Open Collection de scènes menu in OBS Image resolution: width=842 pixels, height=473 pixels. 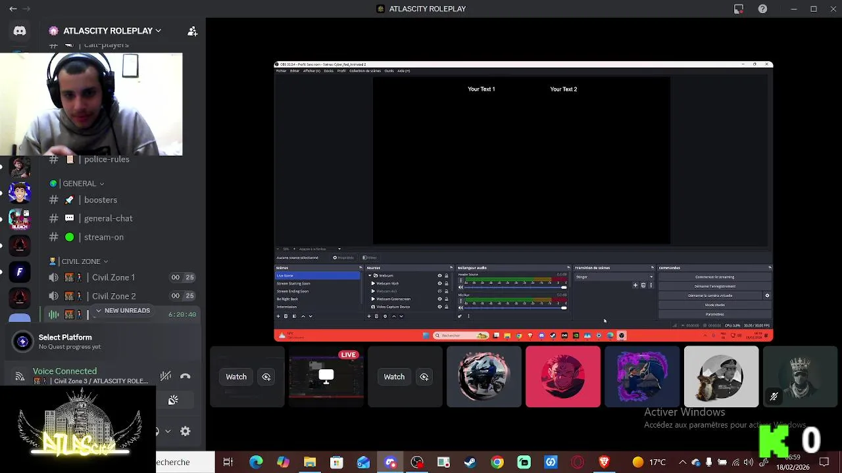(x=365, y=71)
